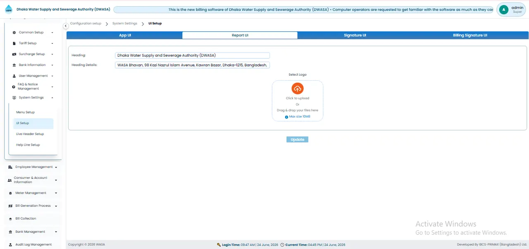
Task: Collapse the sidebar with the arrow button
Action: click(x=66, y=26)
